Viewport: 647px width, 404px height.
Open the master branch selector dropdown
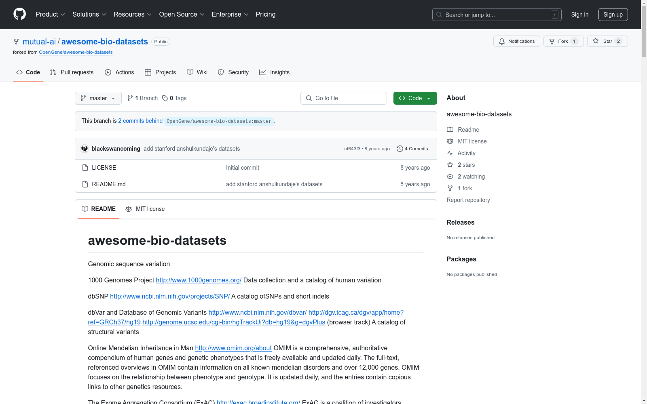click(98, 98)
